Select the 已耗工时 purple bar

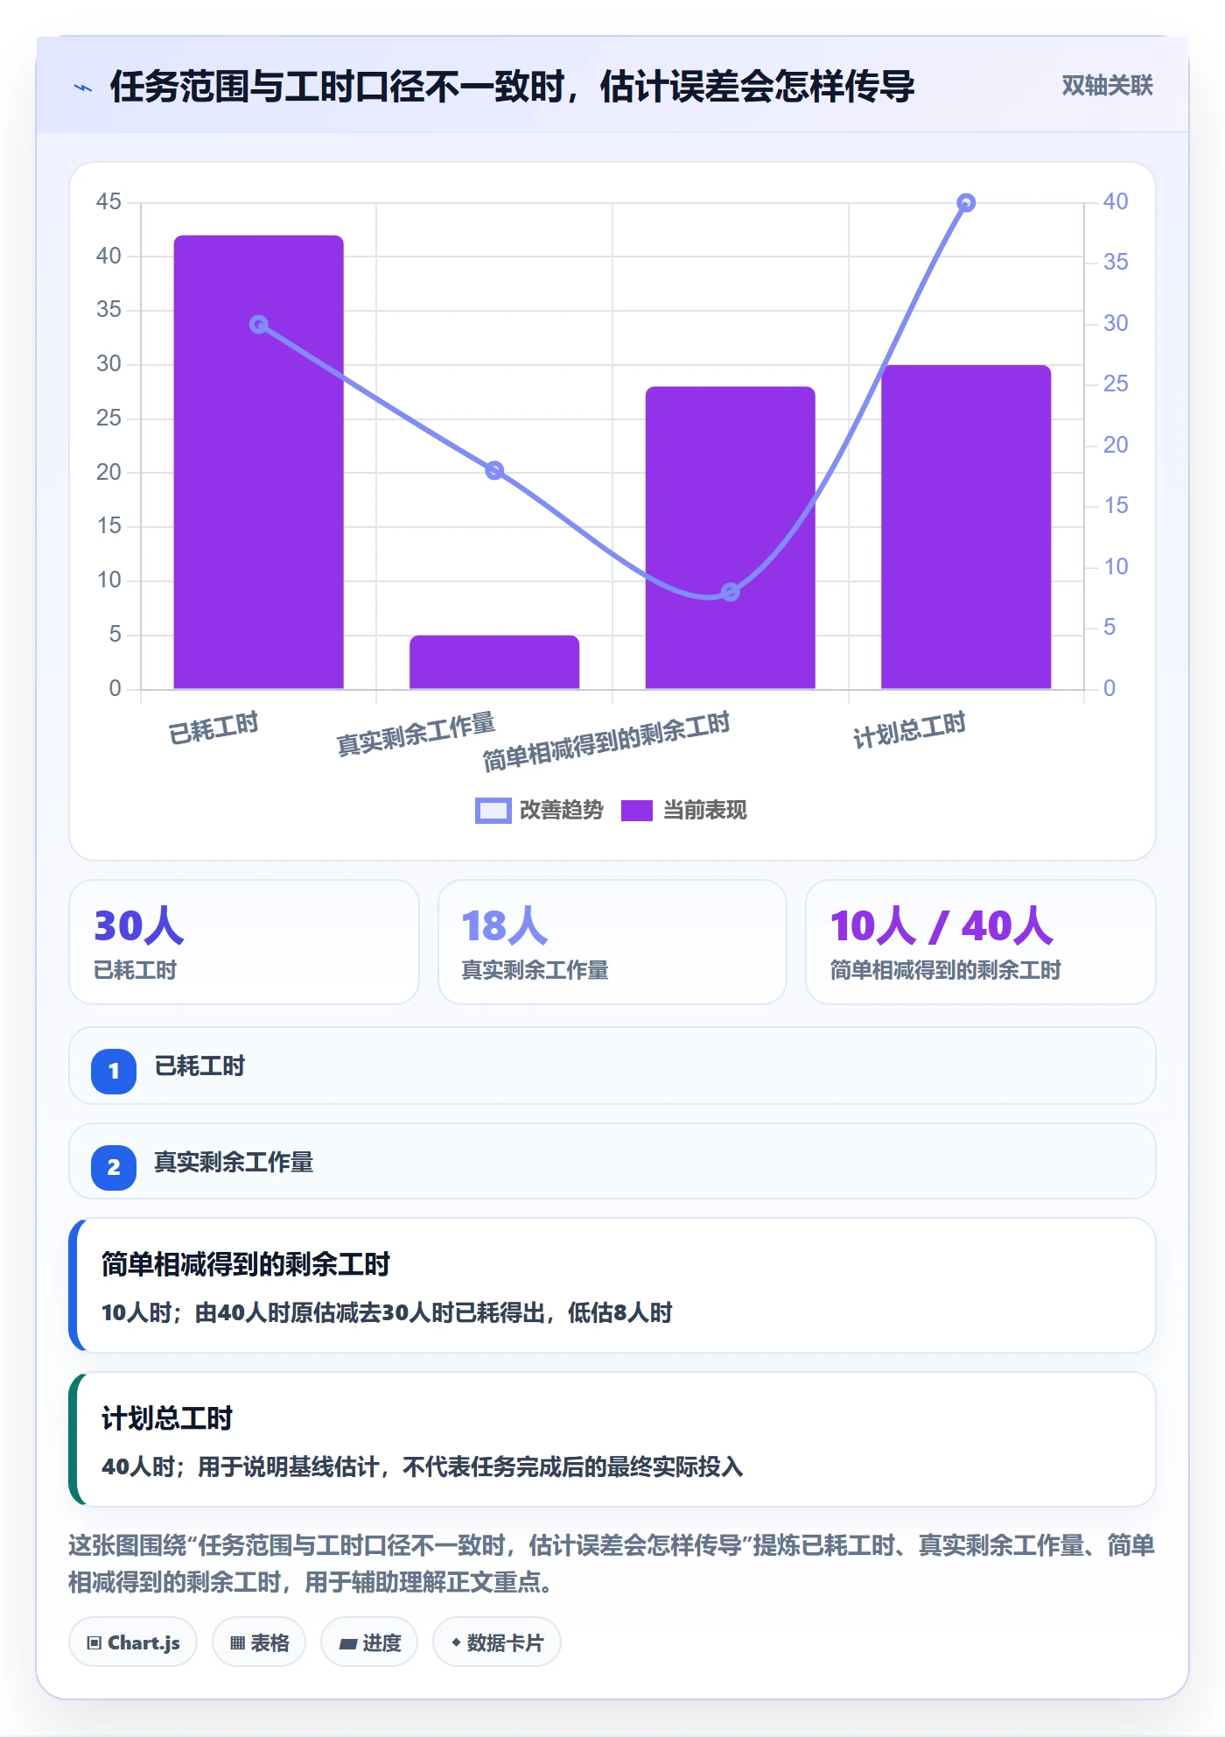(259, 462)
